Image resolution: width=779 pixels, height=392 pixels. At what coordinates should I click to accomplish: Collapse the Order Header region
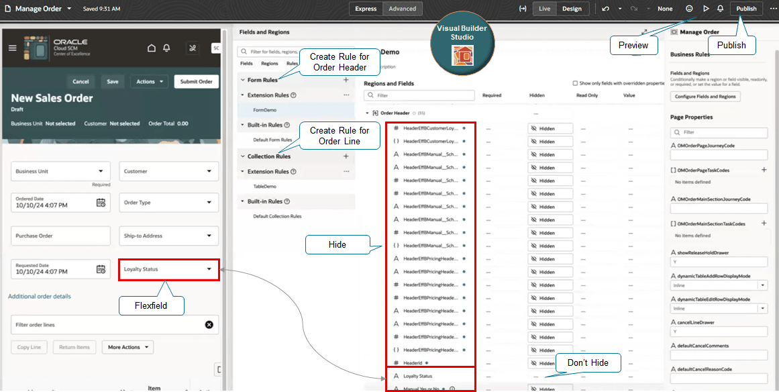click(x=367, y=113)
